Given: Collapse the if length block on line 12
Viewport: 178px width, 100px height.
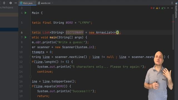Looking at the screenshot, I should [x=30, y=62].
